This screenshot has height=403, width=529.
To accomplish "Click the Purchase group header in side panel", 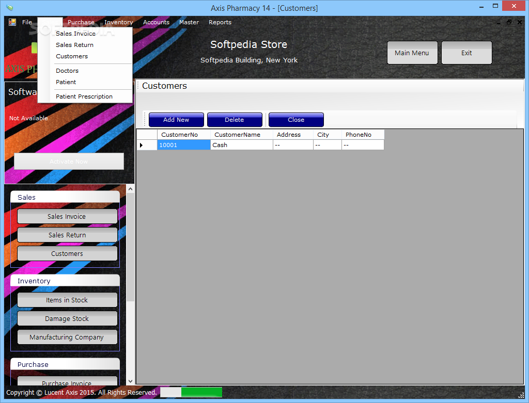I will [65, 364].
